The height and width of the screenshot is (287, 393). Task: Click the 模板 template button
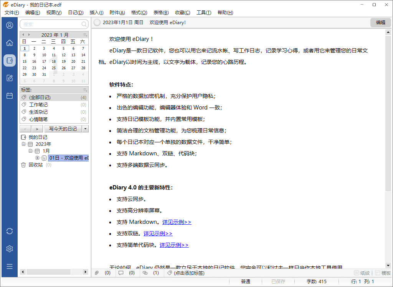pos(383,273)
